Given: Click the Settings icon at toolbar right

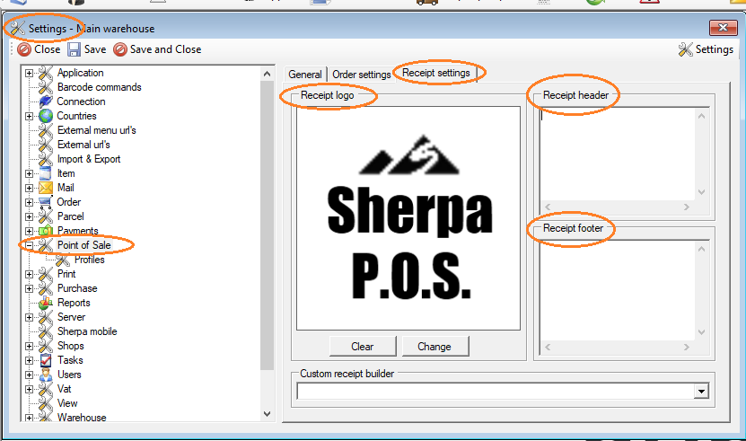Looking at the screenshot, I should tap(685, 49).
